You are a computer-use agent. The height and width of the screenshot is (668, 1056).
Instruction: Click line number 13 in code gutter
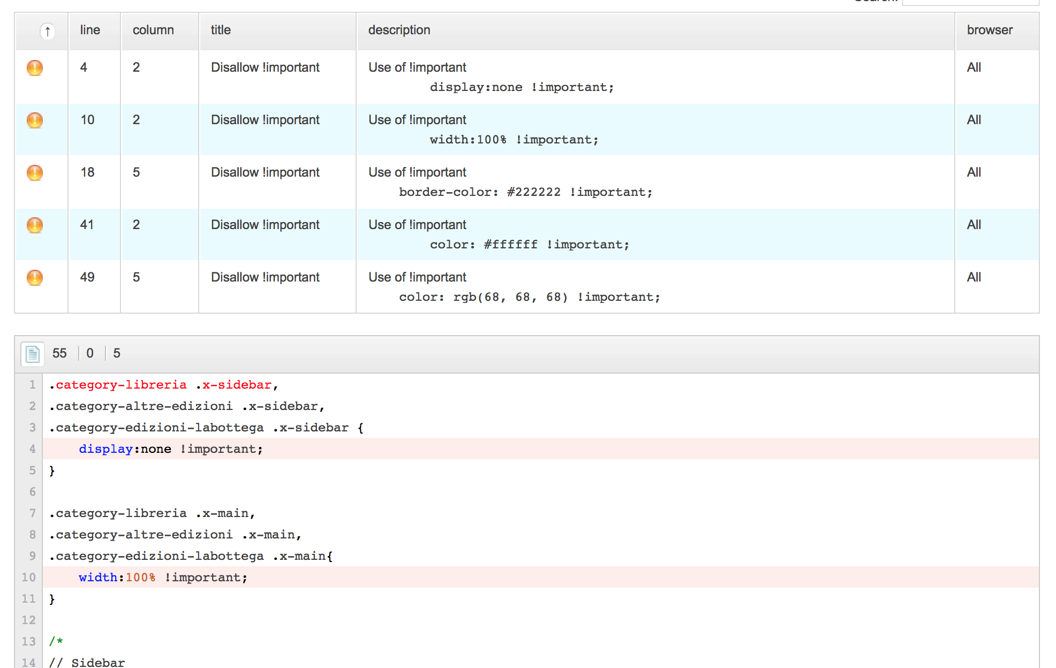click(x=29, y=641)
